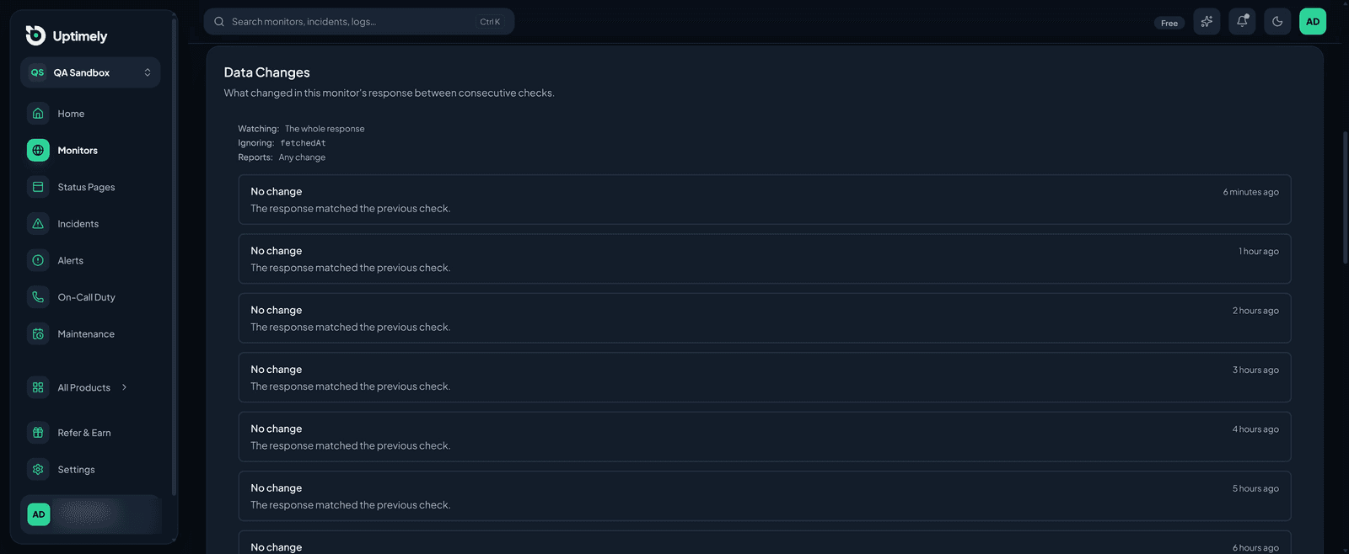Image resolution: width=1349 pixels, height=554 pixels.
Task: Click the sparkles AI icon in header
Action: pos(1207,22)
